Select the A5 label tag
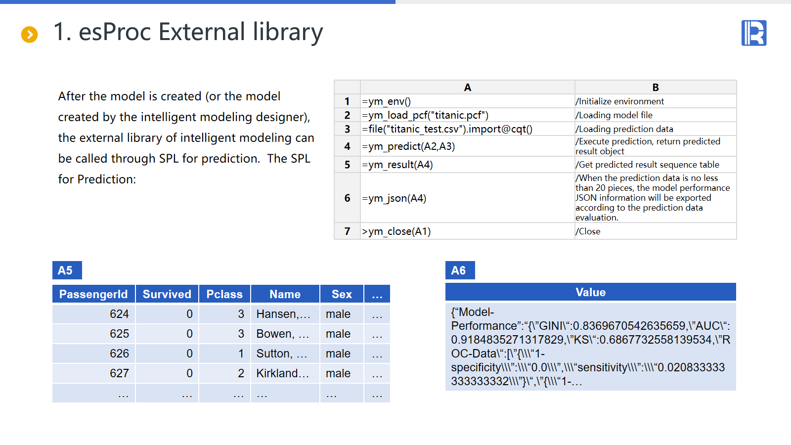The height and width of the screenshot is (445, 791). click(x=67, y=270)
